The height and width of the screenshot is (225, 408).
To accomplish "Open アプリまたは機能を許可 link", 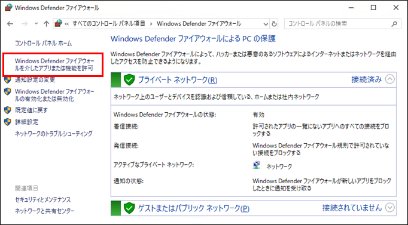I will pyautogui.click(x=54, y=64).
